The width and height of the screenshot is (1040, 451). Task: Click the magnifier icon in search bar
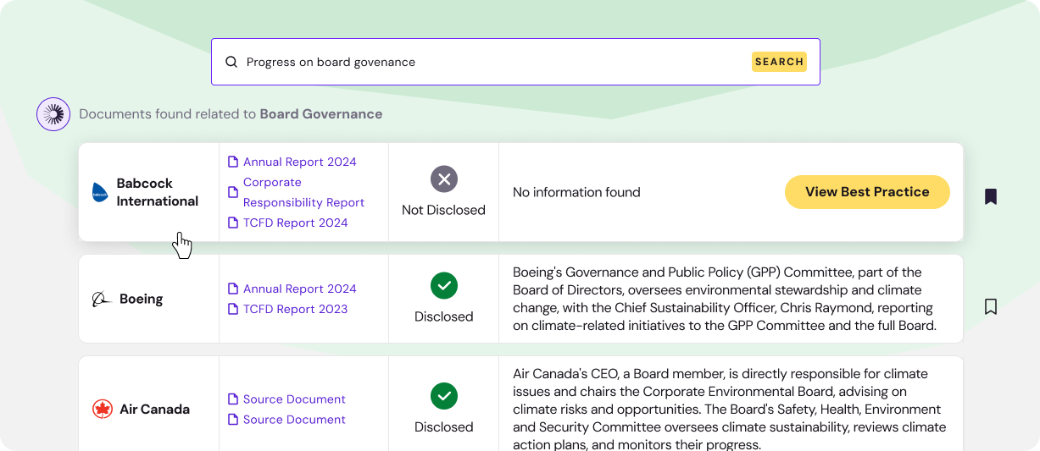coord(231,62)
